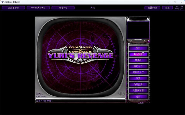
Task: Click the 载入存档 load save button
Action: [138, 54]
